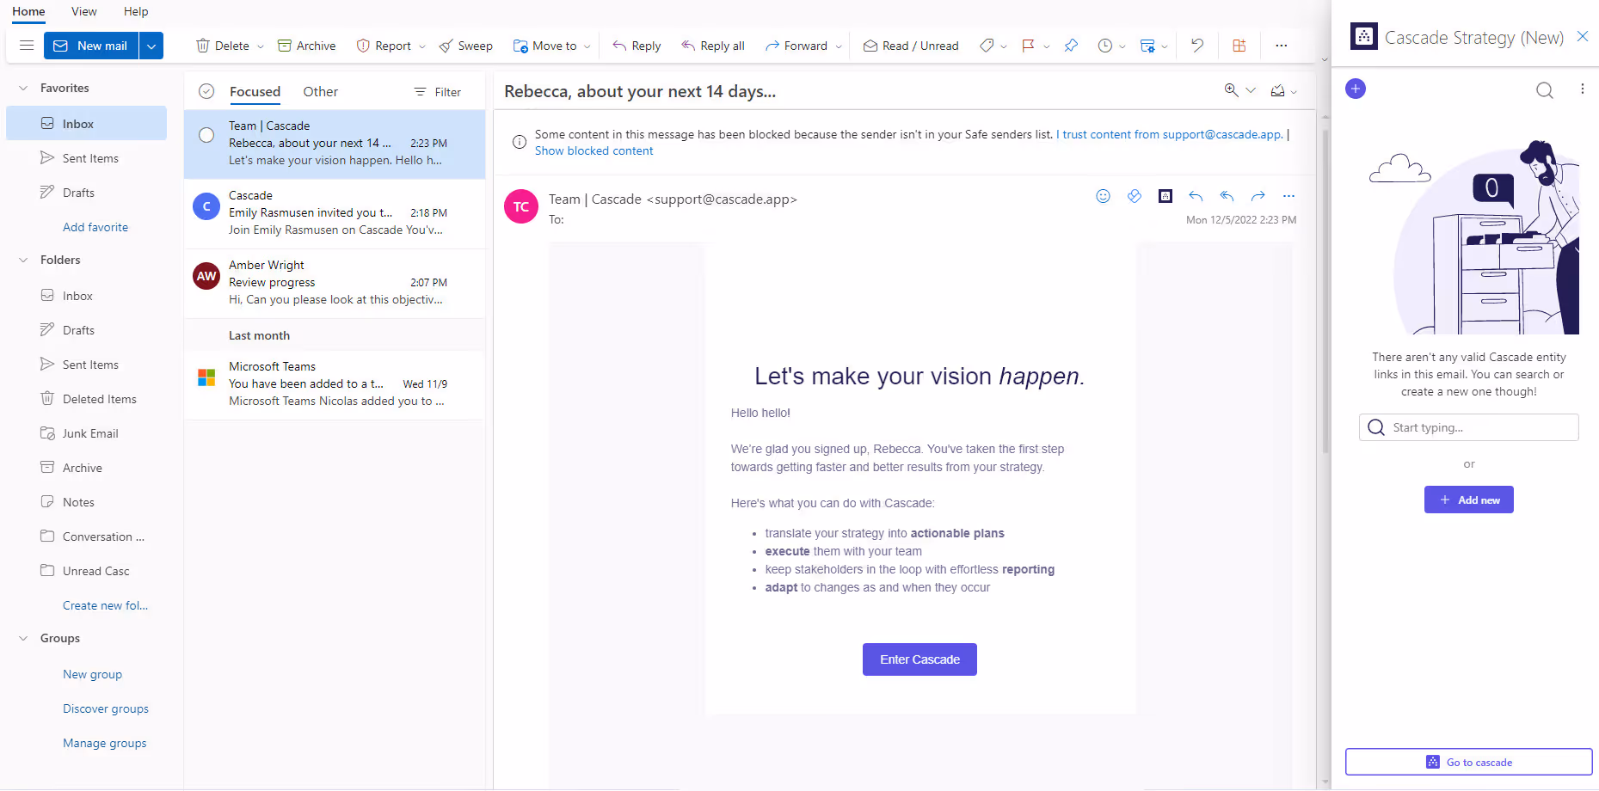Open the toolbar more options ellipsis
This screenshot has height=791, width=1599.
1282,46
